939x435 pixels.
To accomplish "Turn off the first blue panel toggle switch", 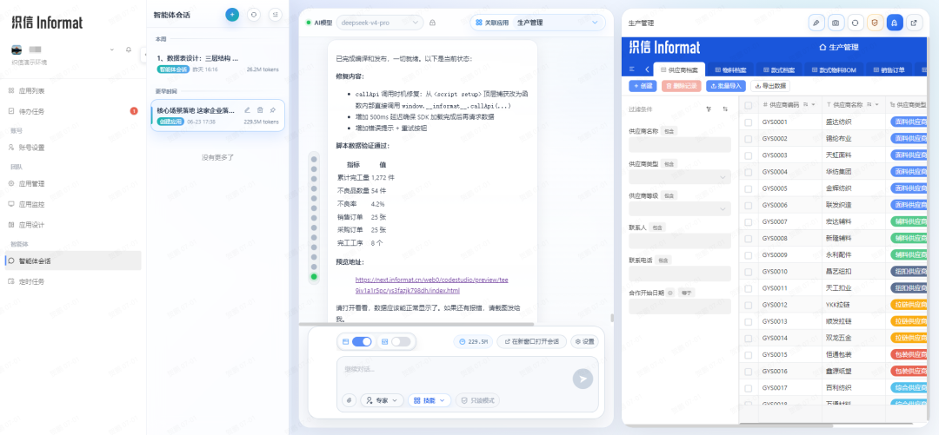I will click(362, 341).
